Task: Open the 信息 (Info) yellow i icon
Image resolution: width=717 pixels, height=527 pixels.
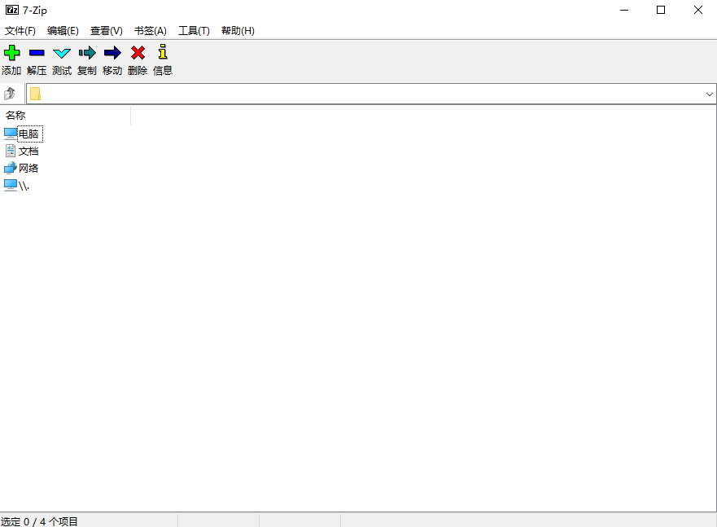Action: click(x=163, y=51)
